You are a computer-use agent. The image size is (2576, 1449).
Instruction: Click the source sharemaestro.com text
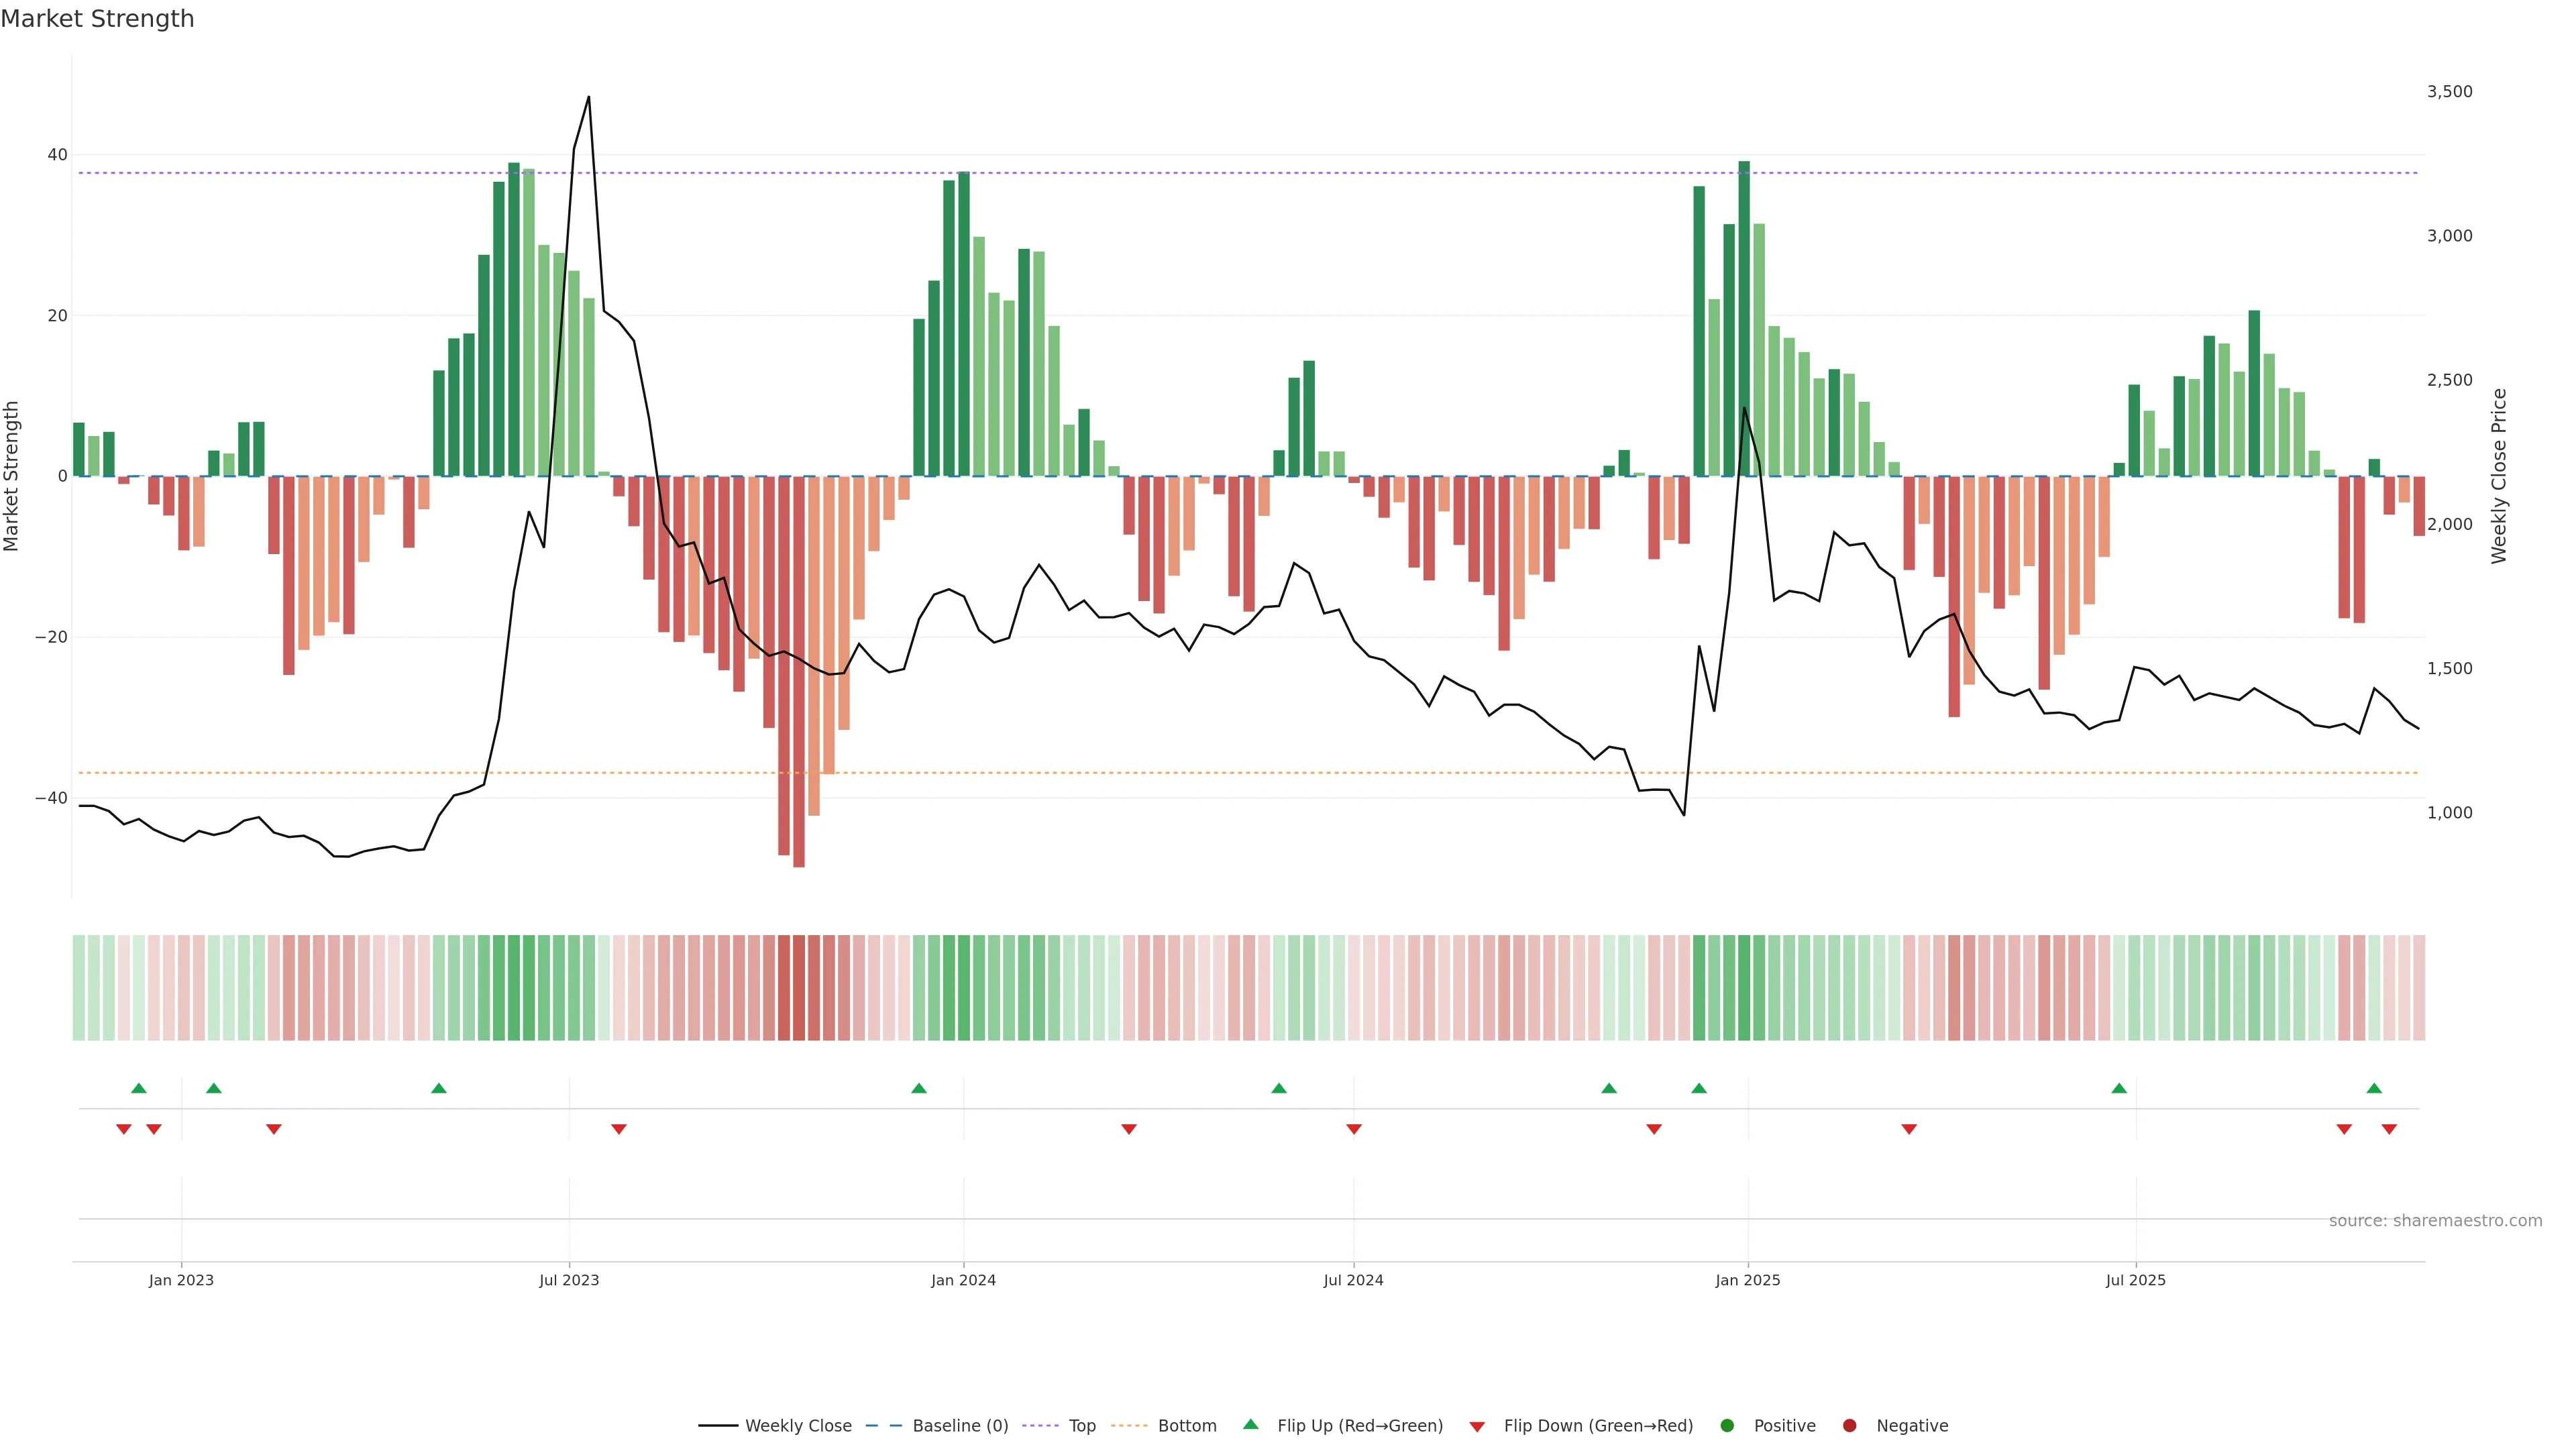(2435, 1221)
